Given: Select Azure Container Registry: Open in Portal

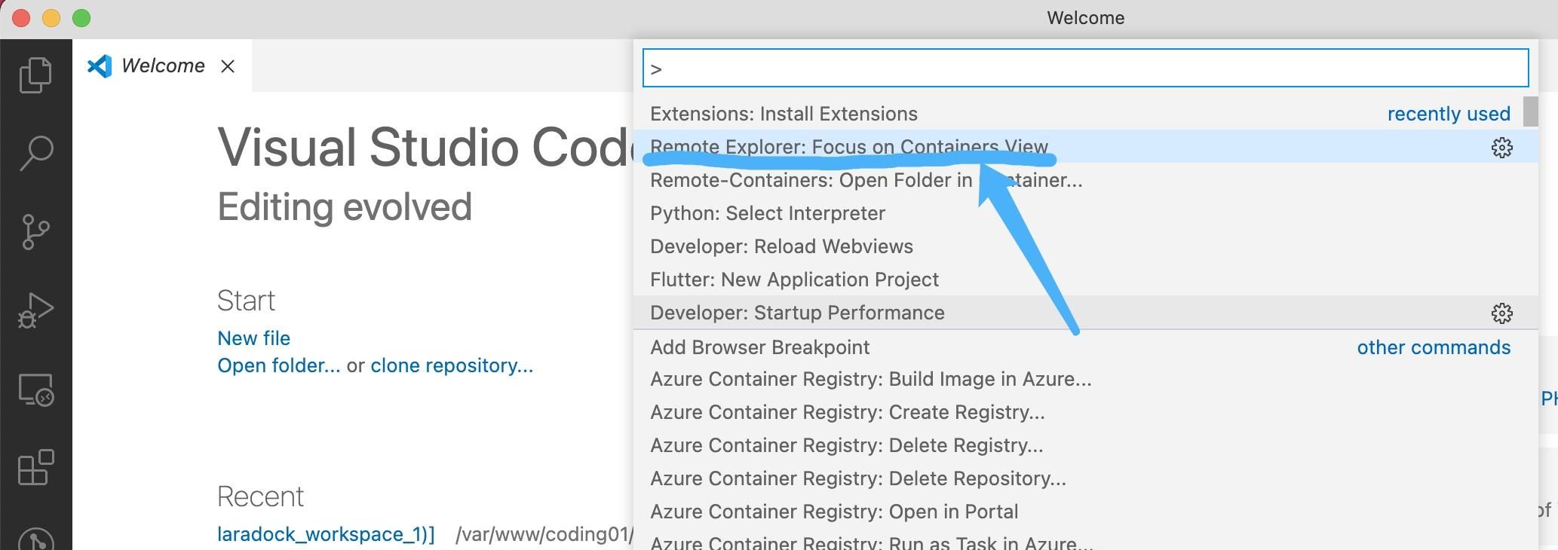Looking at the screenshot, I should click(1085, 512).
